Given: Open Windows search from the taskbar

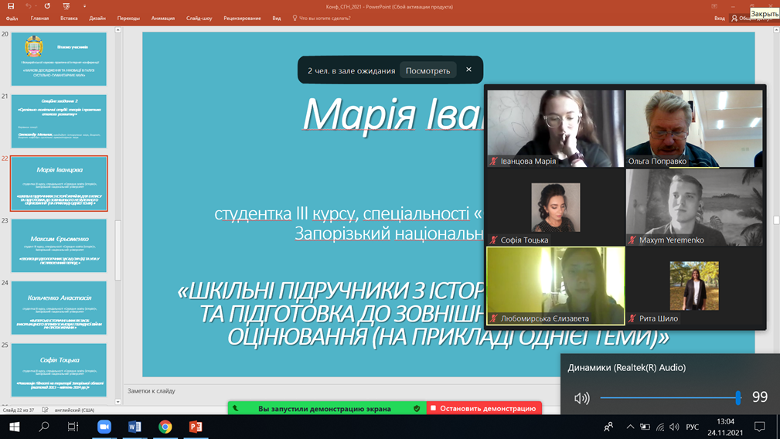Looking at the screenshot, I should tap(44, 427).
